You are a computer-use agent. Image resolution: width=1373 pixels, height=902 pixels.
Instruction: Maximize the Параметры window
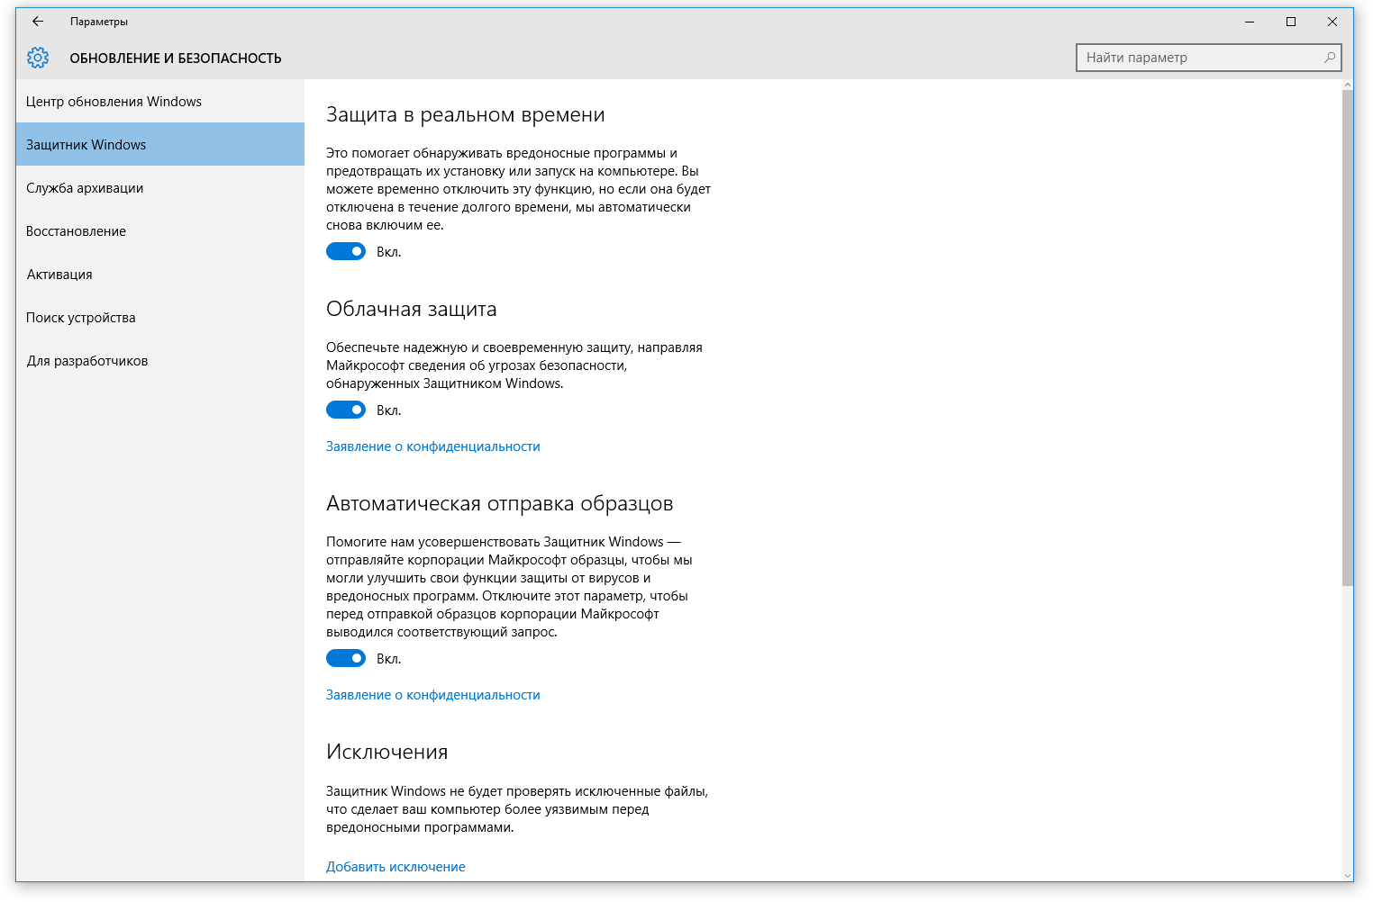(x=1291, y=22)
